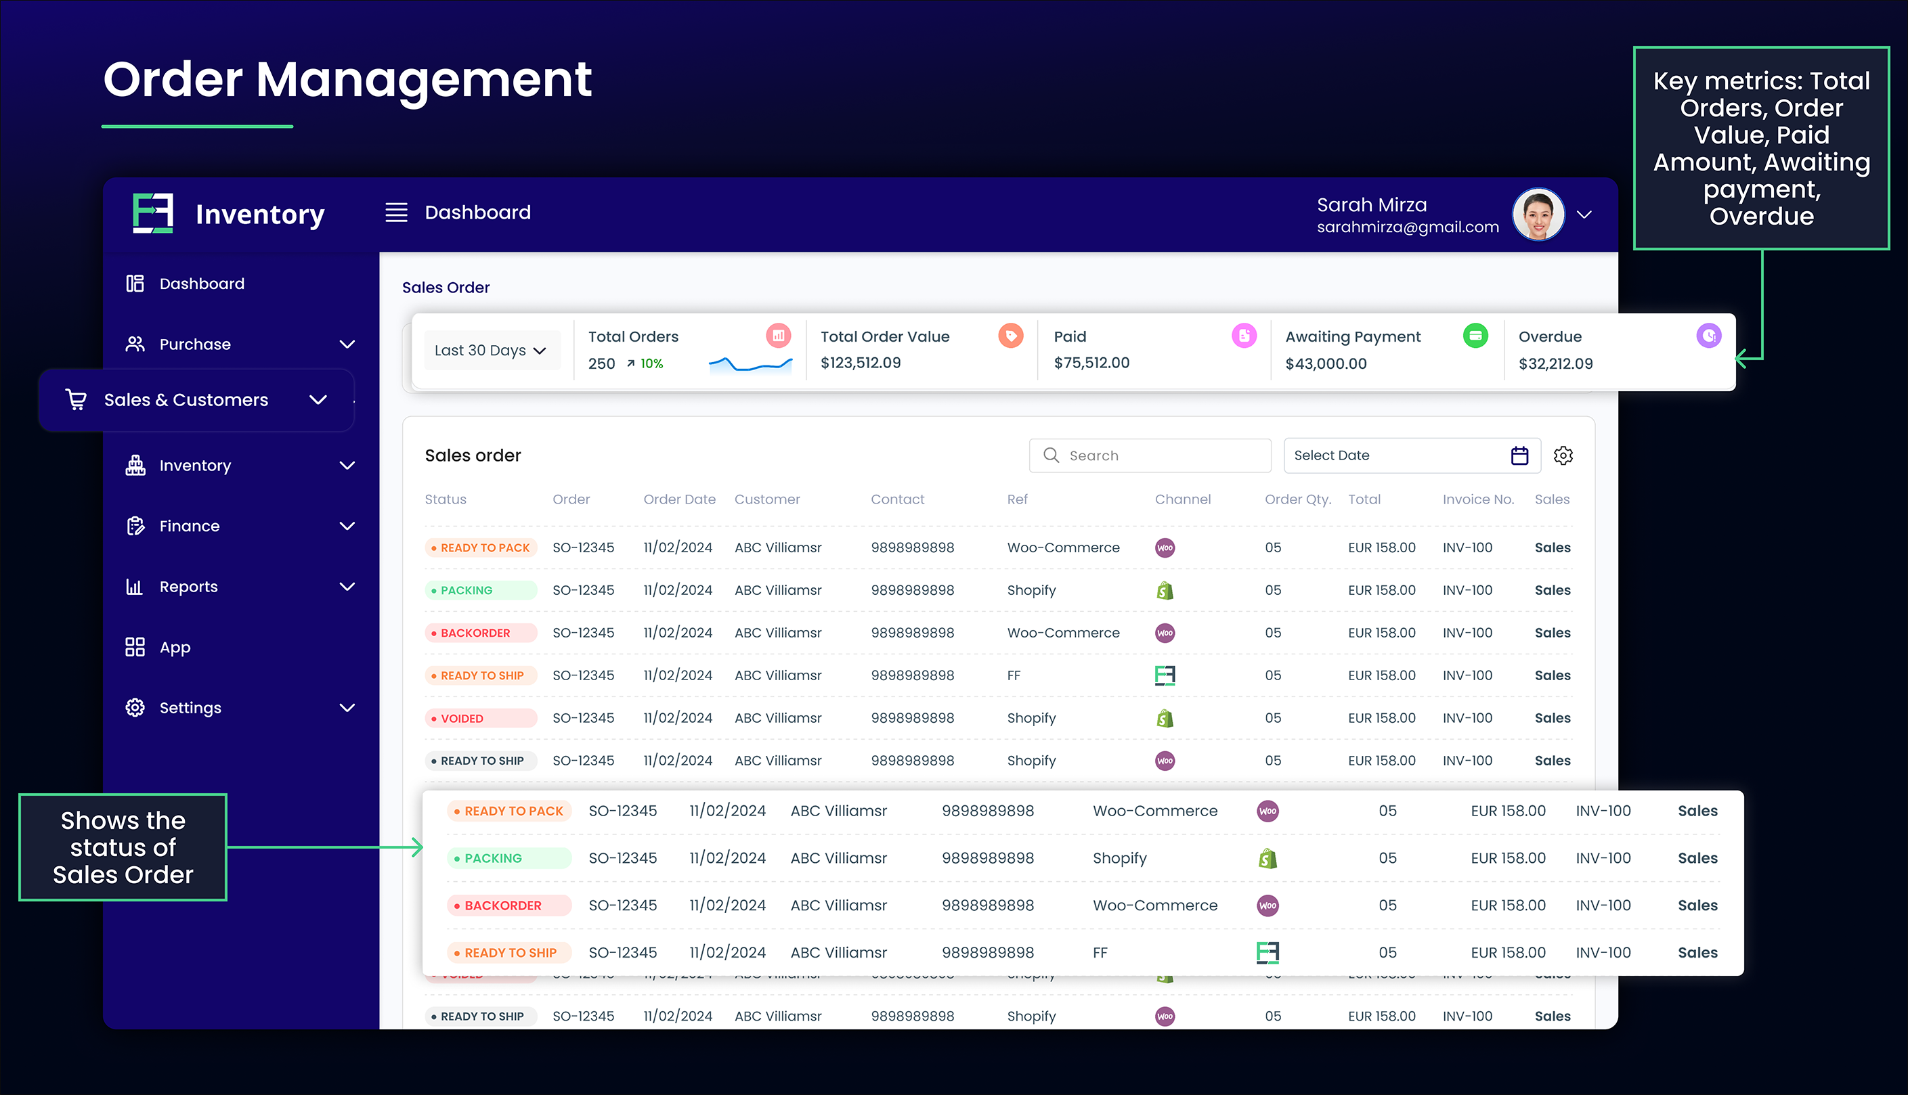Go to Dashboard in the sidebar

point(202,284)
